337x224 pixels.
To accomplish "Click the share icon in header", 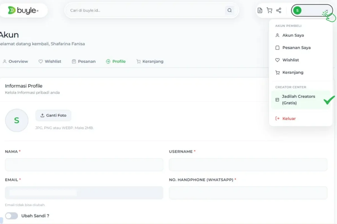I will (279, 11).
